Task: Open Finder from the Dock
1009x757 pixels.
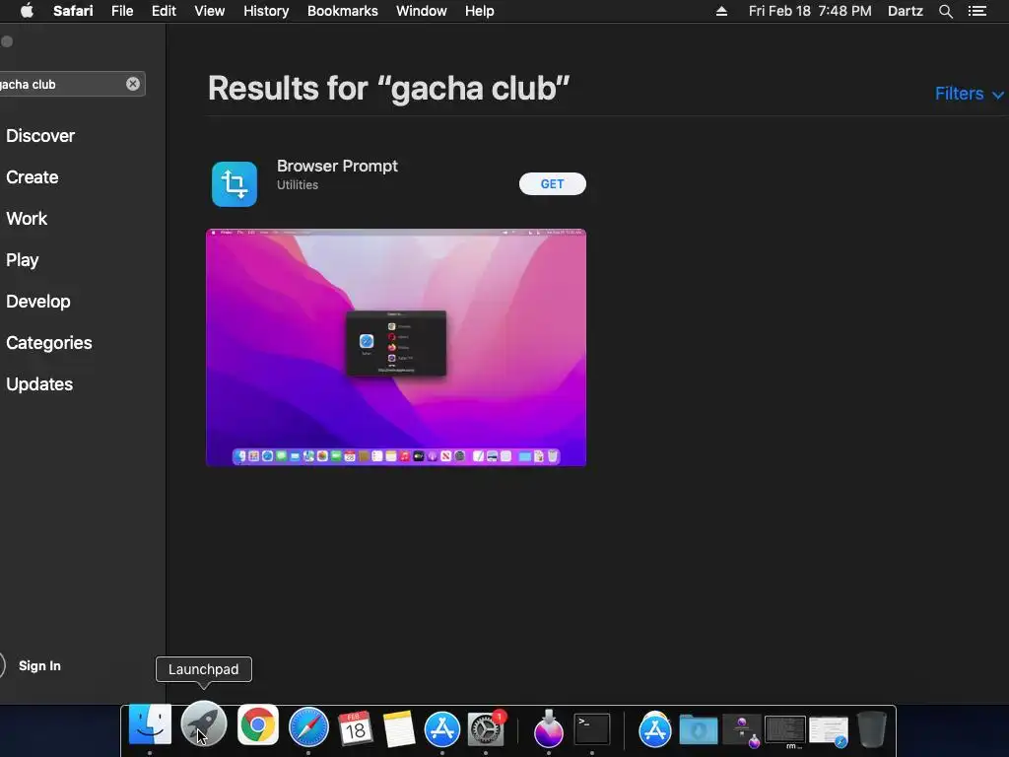Action: pyautogui.click(x=150, y=725)
